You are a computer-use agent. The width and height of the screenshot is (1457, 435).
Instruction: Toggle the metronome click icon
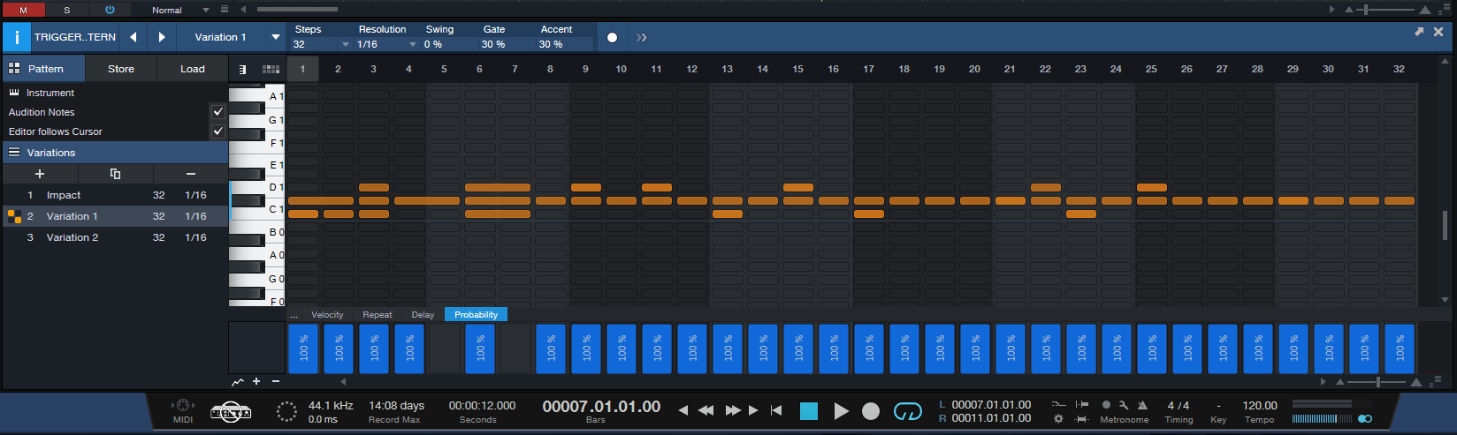1142,405
